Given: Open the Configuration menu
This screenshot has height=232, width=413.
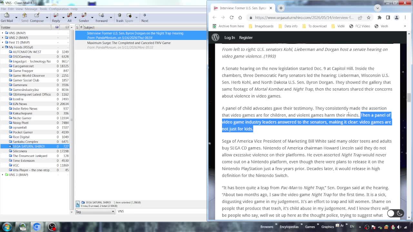Looking at the screenshot, I should click(59, 9).
